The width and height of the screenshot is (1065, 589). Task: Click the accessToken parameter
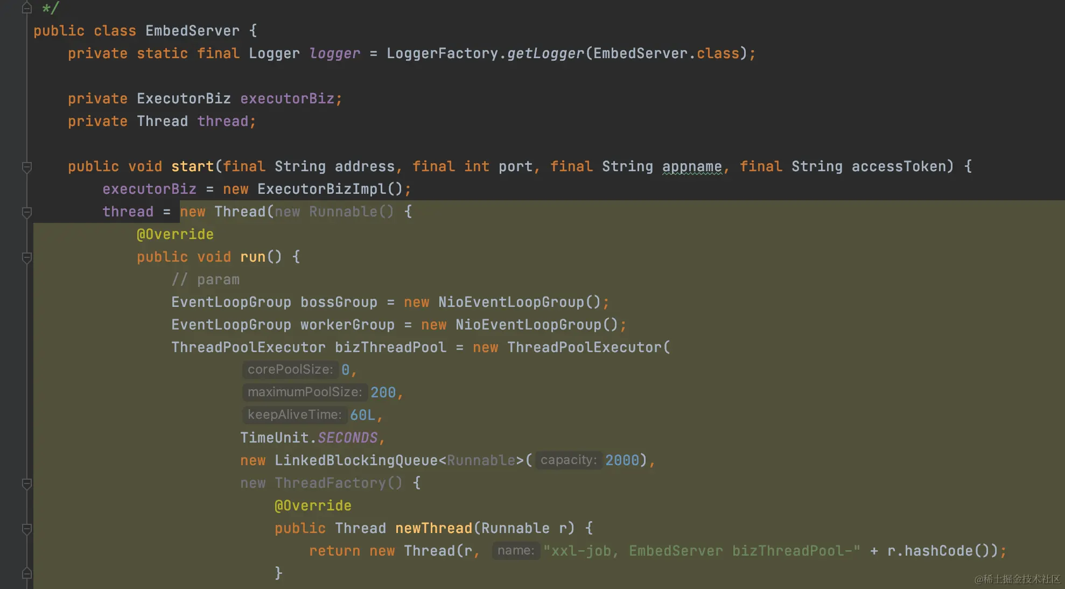(899, 166)
